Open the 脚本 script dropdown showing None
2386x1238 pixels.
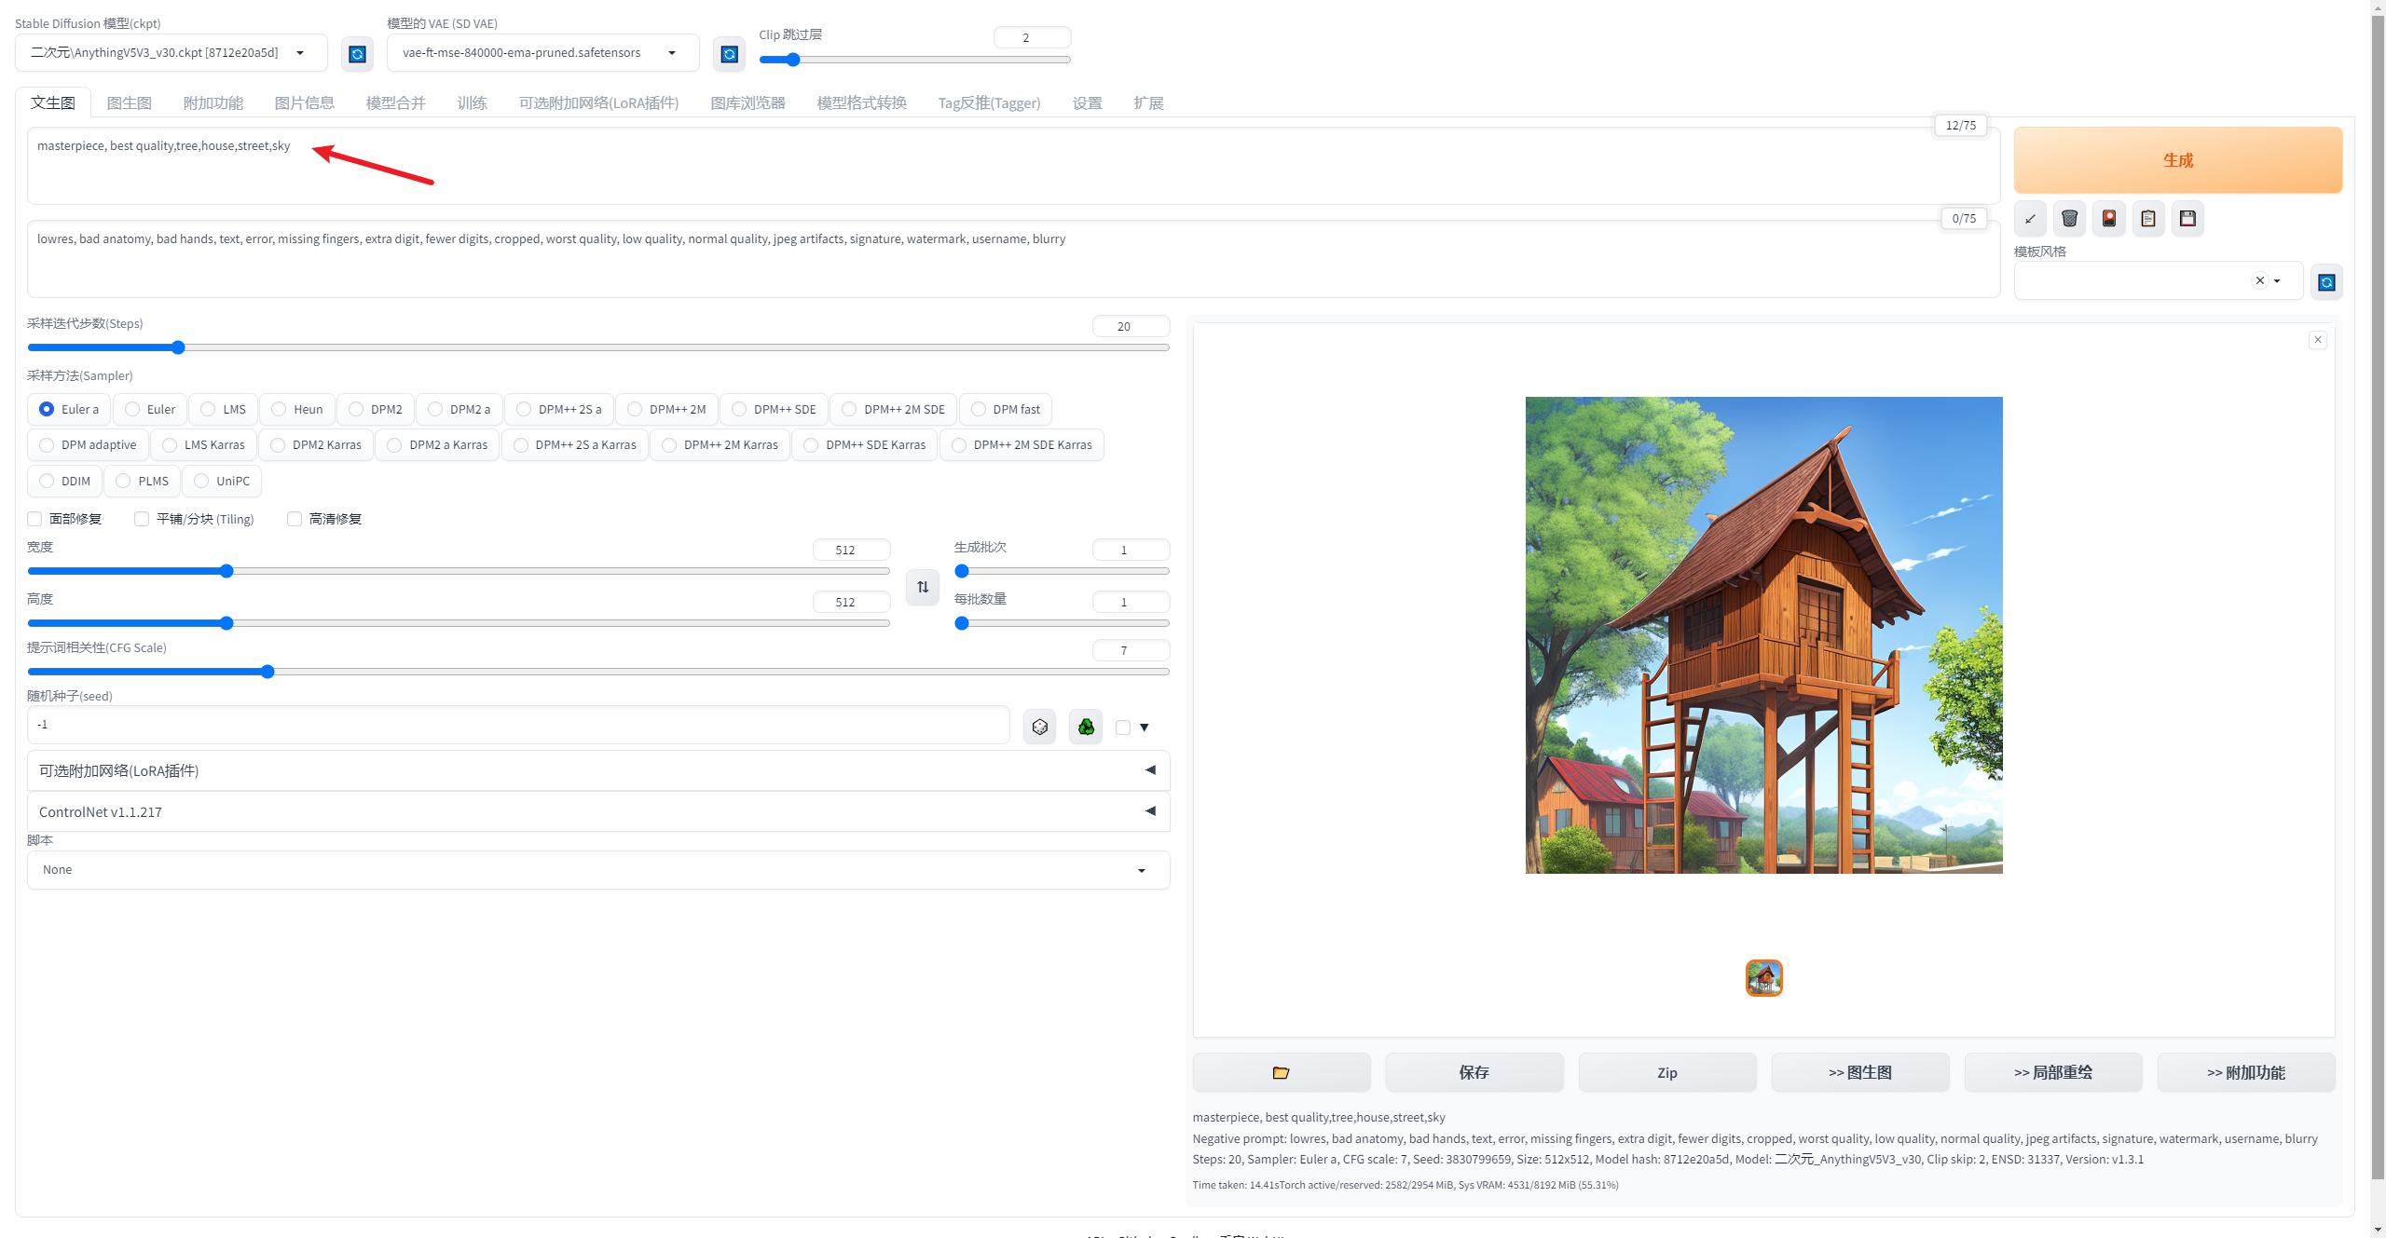(x=597, y=869)
